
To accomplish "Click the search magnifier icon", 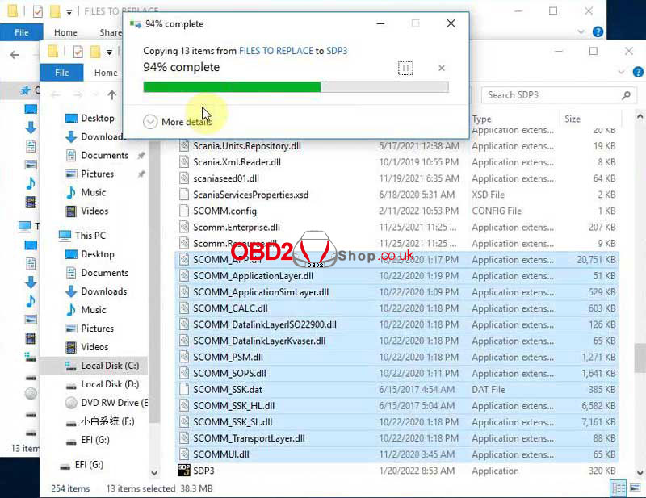I will pos(626,95).
